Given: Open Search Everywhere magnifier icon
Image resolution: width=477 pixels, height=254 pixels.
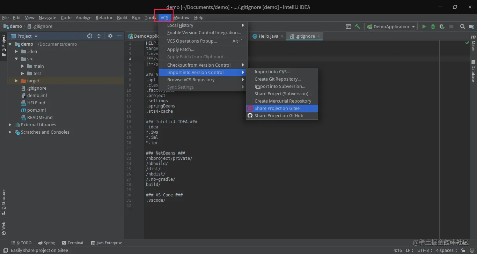Looking at the screenshot, I should click(x=462, y=27).
